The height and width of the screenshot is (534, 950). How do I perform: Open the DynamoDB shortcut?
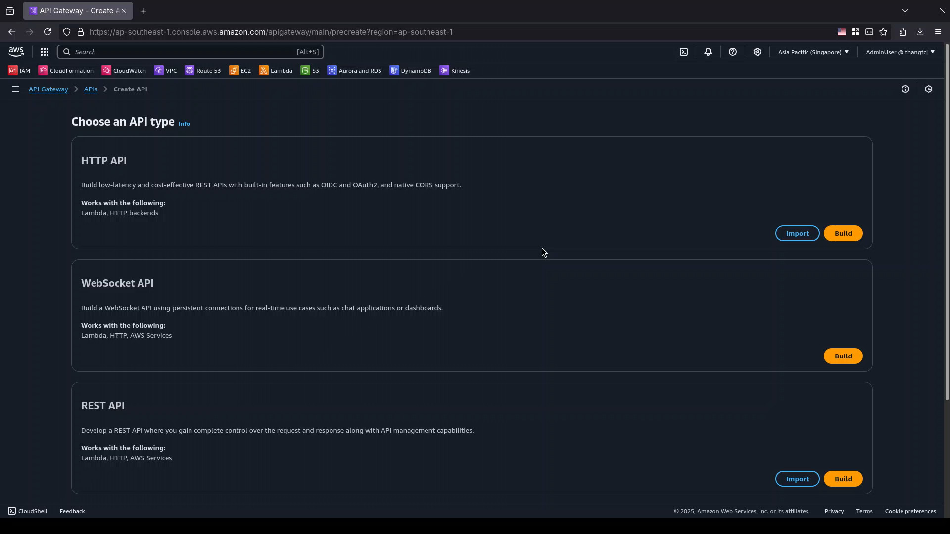coord(411,71)
